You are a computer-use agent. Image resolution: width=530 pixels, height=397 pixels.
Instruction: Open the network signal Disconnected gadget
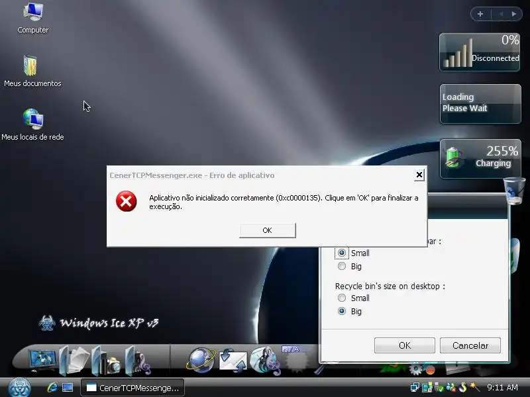480,52
